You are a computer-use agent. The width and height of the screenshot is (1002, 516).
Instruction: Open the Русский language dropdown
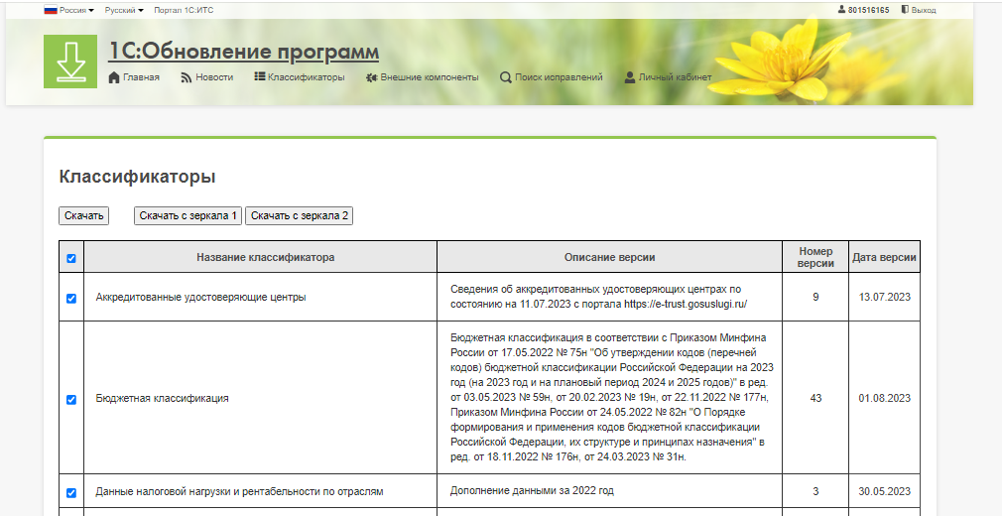[124, 10]
